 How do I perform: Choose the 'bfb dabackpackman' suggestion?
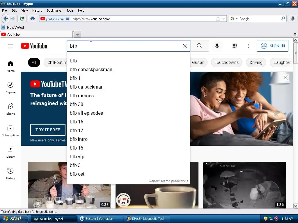pyautogui.click(x=128, y=70)
